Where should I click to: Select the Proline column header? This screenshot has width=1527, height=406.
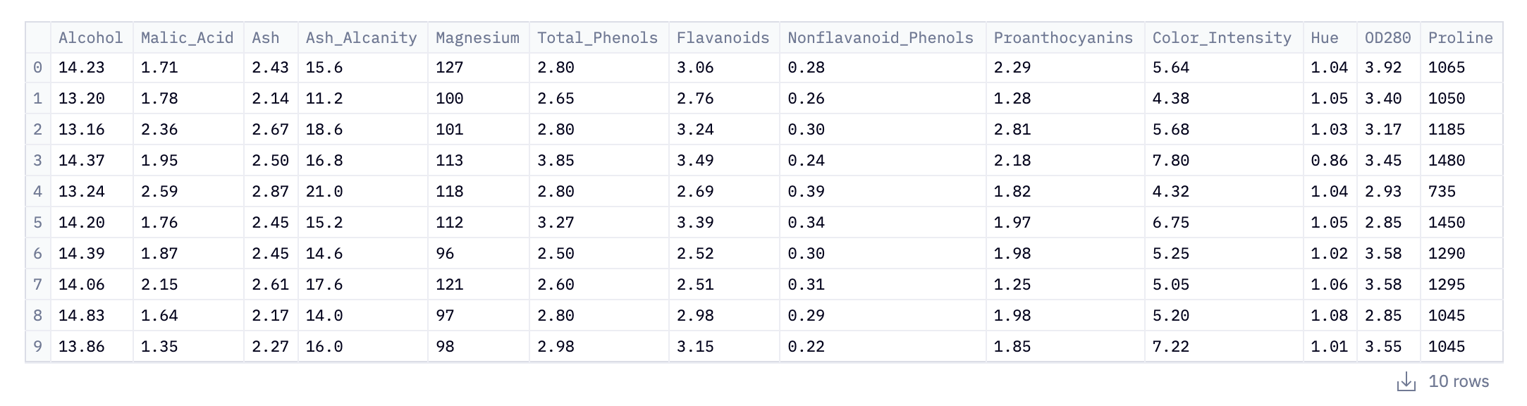(x=1461, y=38)
